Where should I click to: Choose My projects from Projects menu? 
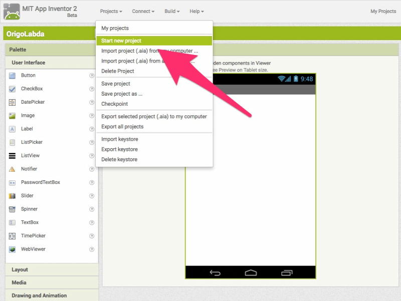[x=154, y=28]
